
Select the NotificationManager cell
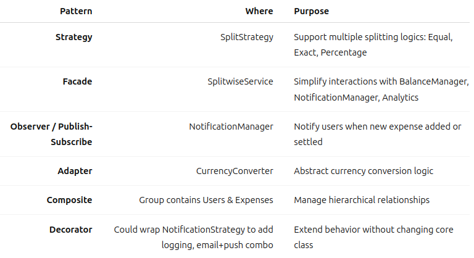click(x=231, y=127)
